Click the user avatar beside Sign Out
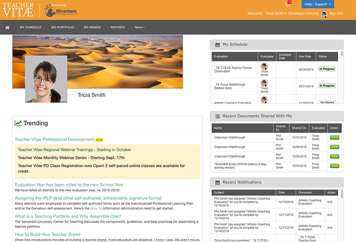This screenshot has width=356, height=242. pos(324,14)
